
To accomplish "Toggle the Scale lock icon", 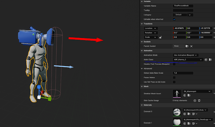I will (x=161, y=37).
